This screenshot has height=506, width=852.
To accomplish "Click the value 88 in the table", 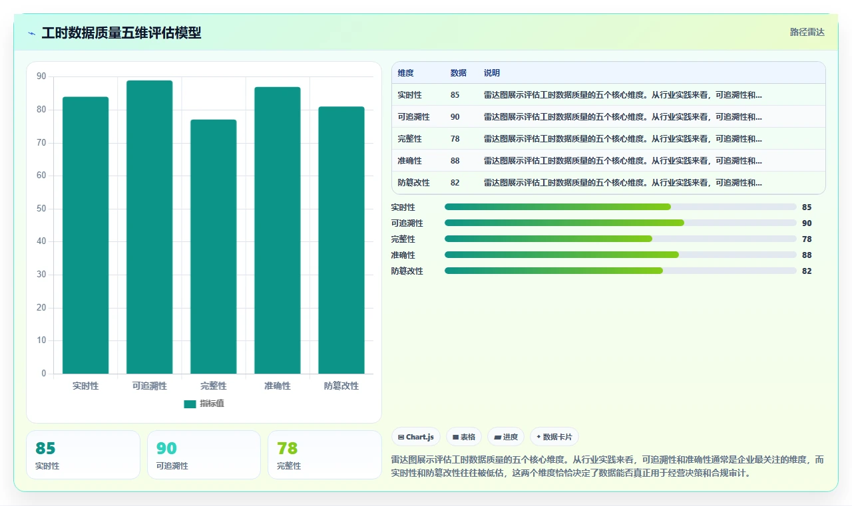I will click(x=455, y=161).
